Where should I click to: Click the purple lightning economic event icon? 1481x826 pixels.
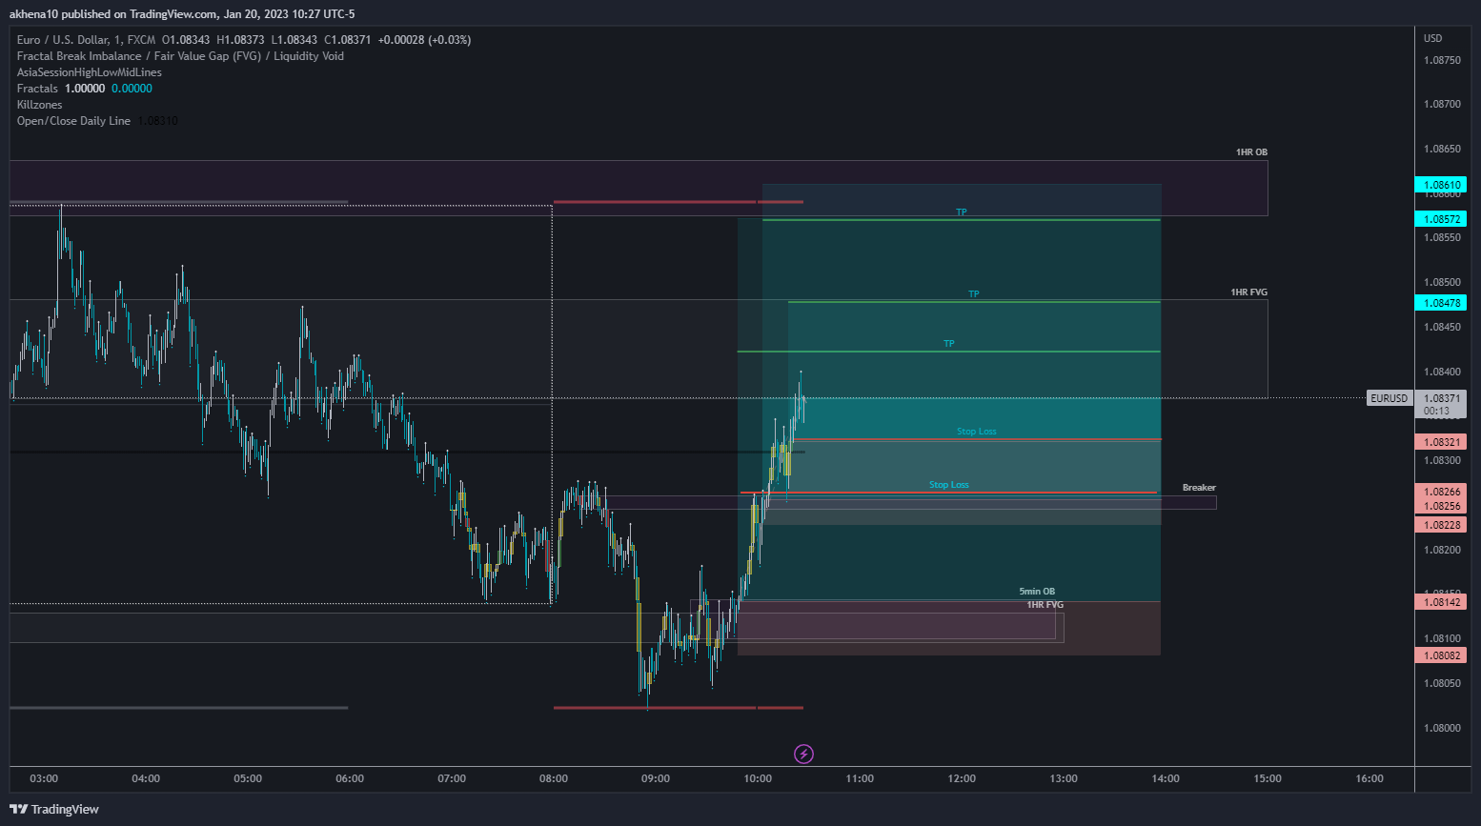[803, 754]
